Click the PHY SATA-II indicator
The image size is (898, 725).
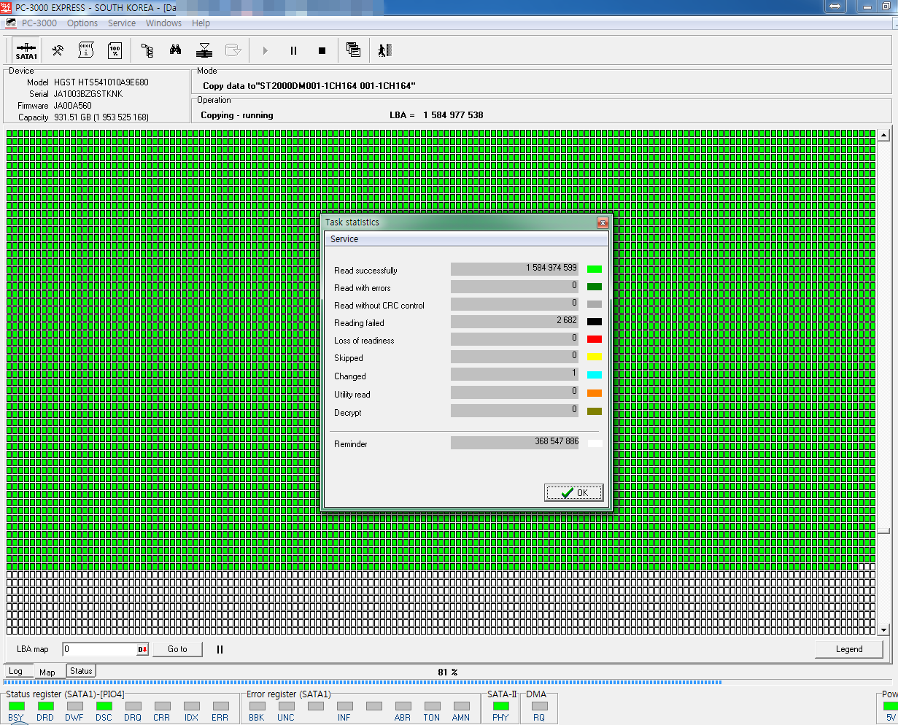500,706
